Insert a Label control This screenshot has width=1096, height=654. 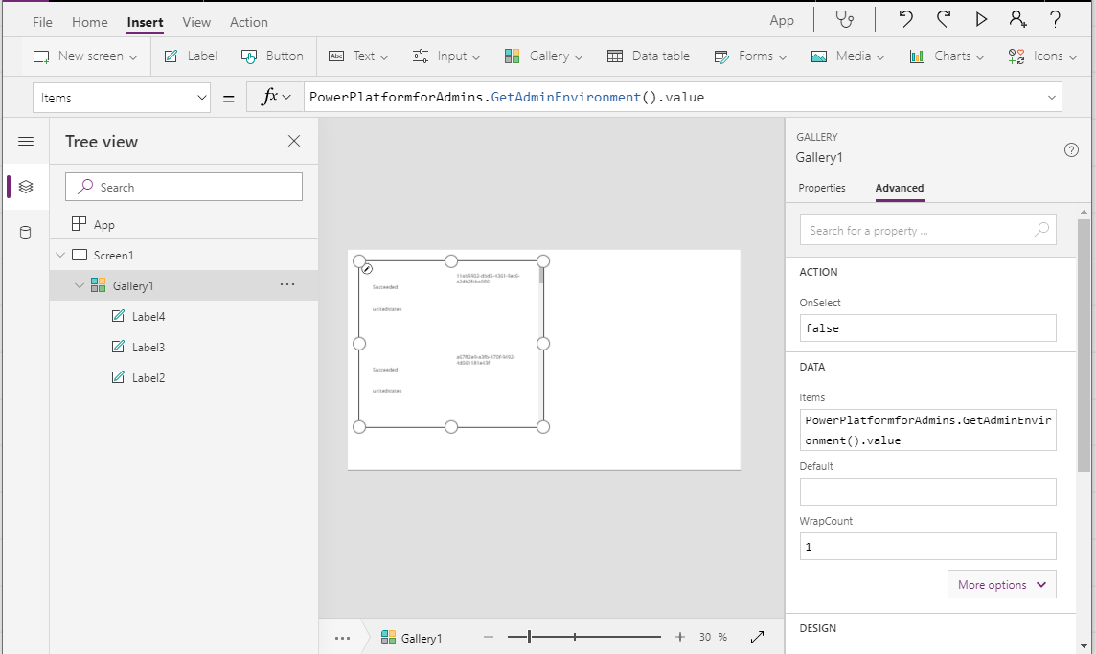tap(191, 56)
